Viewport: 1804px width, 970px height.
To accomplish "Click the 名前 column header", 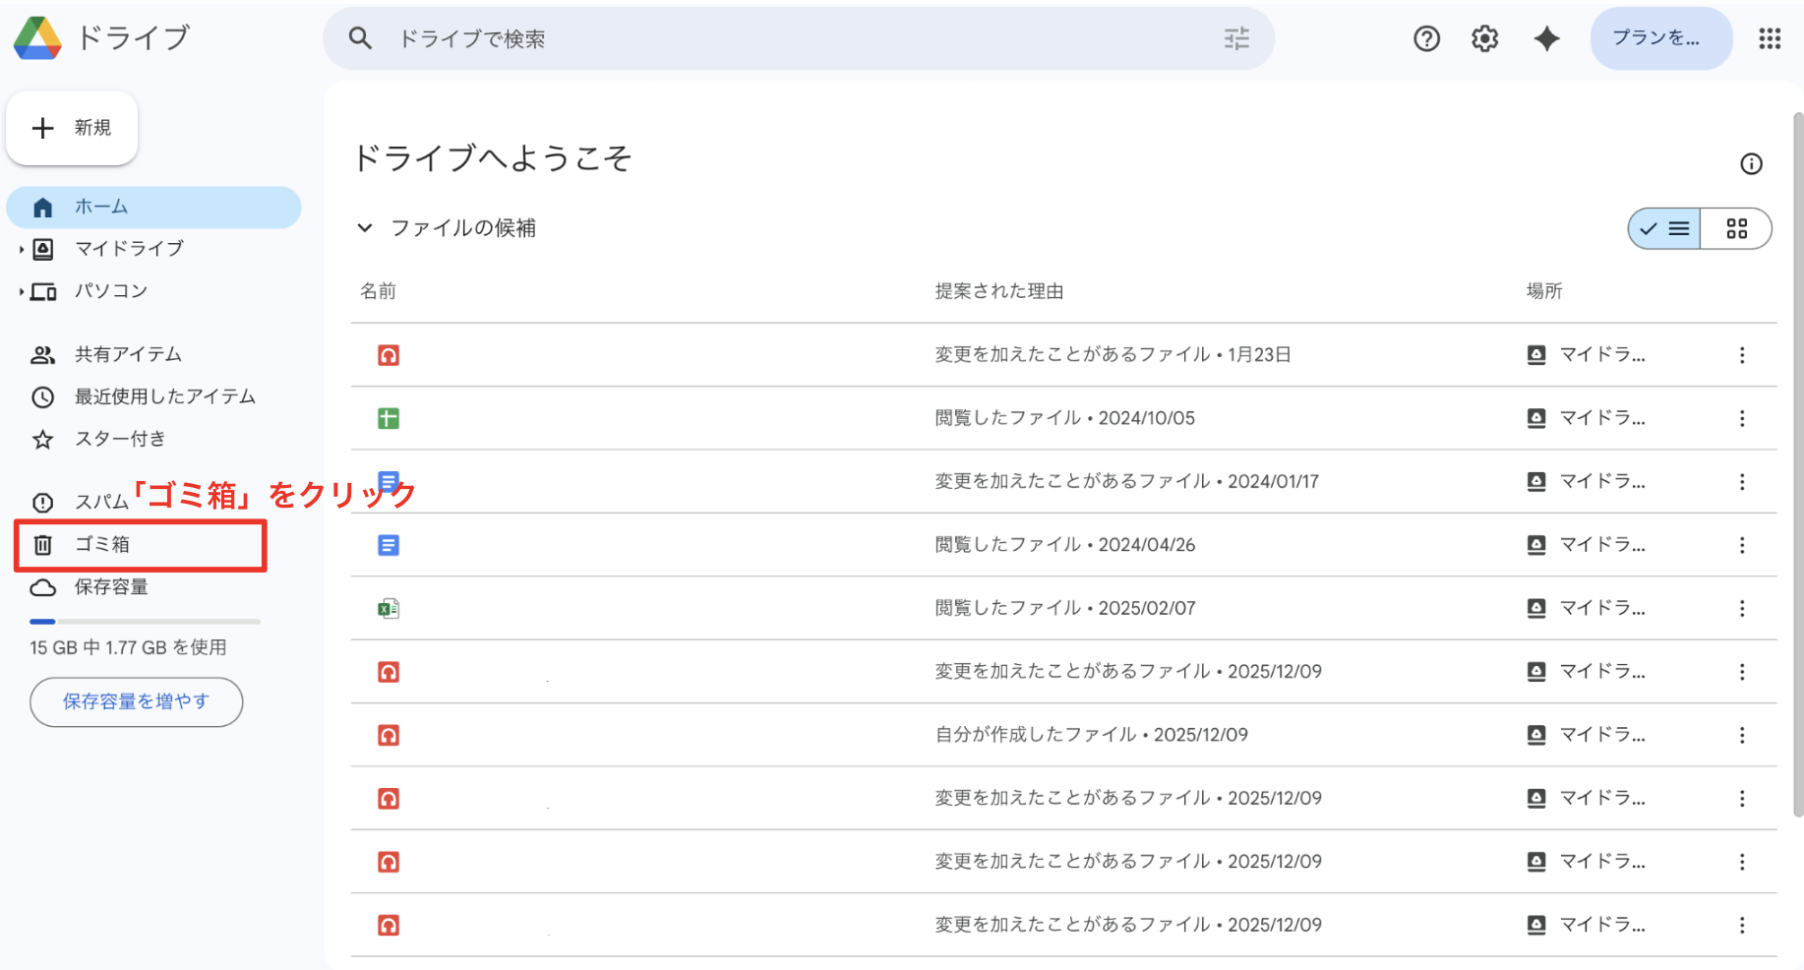I will click(378, 291).
